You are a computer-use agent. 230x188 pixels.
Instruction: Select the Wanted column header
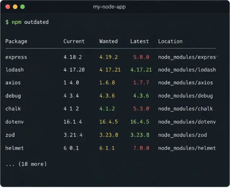tap(109, 41)
